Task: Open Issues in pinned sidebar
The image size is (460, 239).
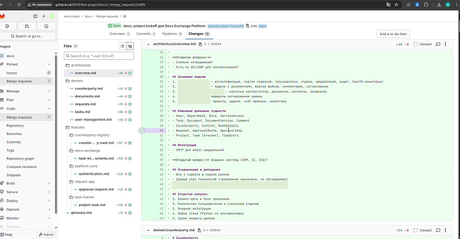Action: click(x=26, y=73)
